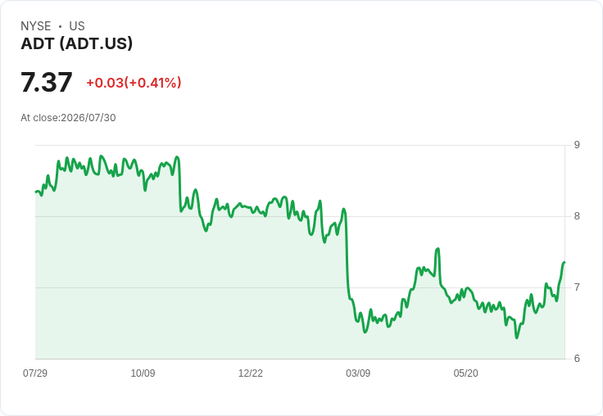Click the 03/09 x-axis date label

358,373
